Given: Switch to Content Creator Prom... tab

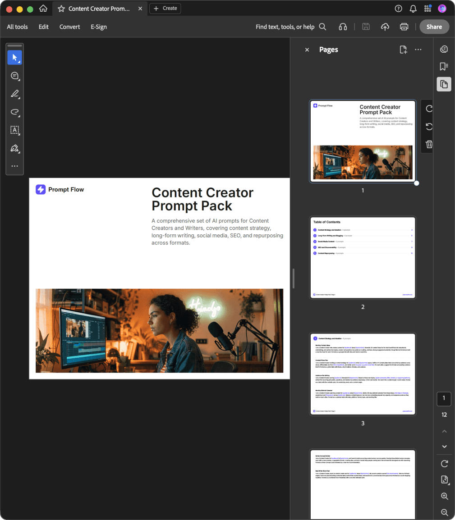Looking at the screenshot, I should pos(99,9).
